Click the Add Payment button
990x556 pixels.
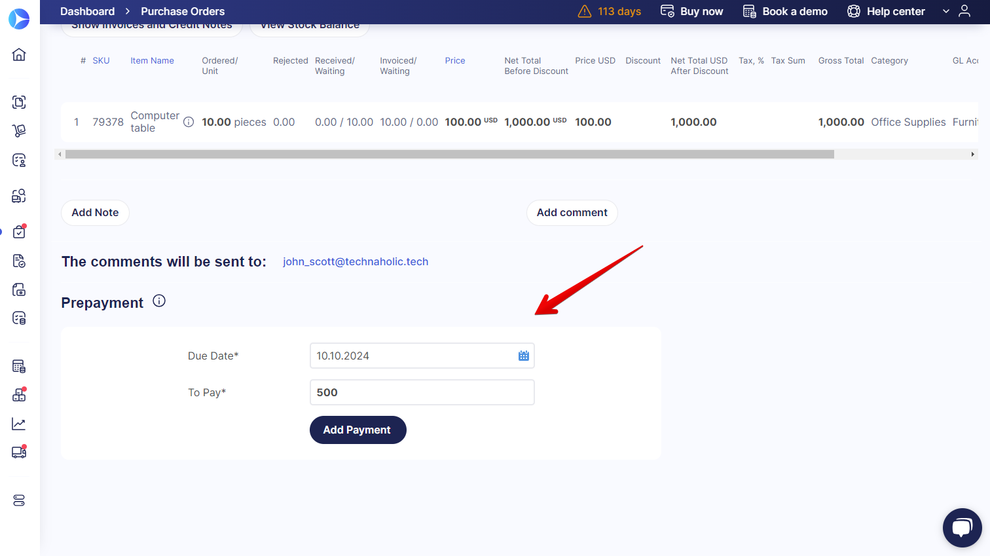point(357,430)
